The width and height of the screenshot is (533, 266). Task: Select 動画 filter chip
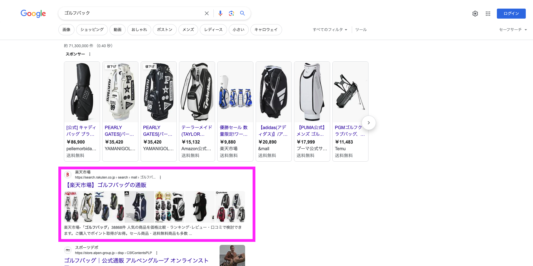point(118,30)
